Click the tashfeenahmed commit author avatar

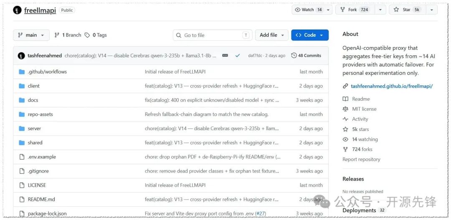click(x=21, y=56)
